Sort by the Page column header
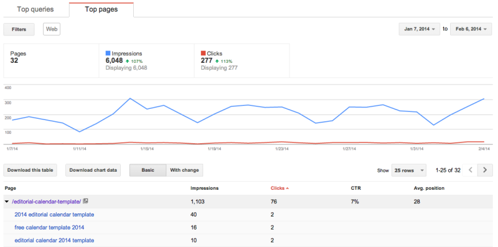This screenshot has width=498, height=247. 10,189
